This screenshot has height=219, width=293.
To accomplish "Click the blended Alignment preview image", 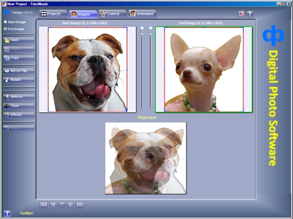I will (x=146, y=158).
